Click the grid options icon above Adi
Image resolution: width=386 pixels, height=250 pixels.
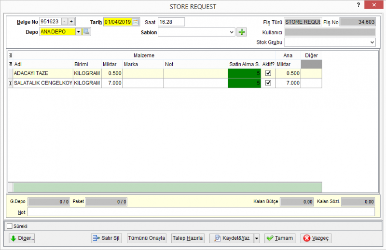[11, 56]
